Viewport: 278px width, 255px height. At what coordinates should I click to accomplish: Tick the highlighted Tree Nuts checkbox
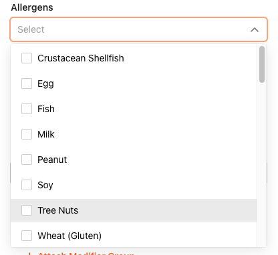tap(27, 210)
